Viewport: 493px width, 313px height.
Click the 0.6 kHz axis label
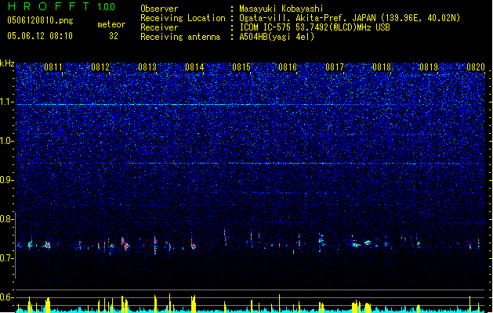point(7,297)
